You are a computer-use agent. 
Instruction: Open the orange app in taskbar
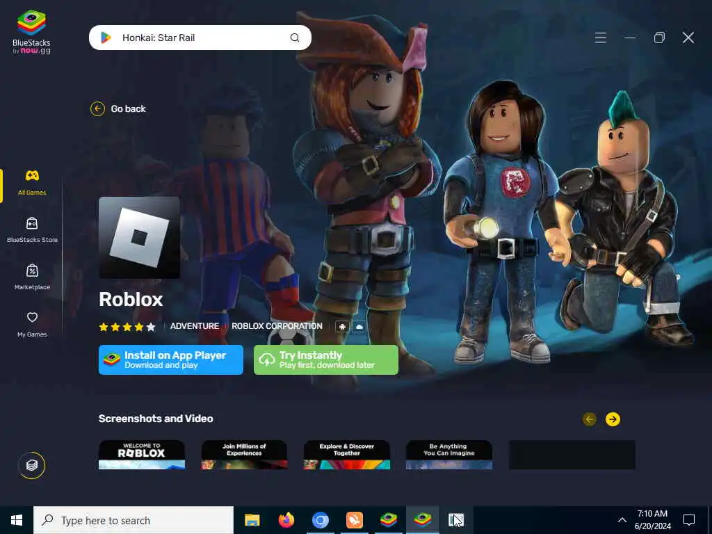pos(354,520)
